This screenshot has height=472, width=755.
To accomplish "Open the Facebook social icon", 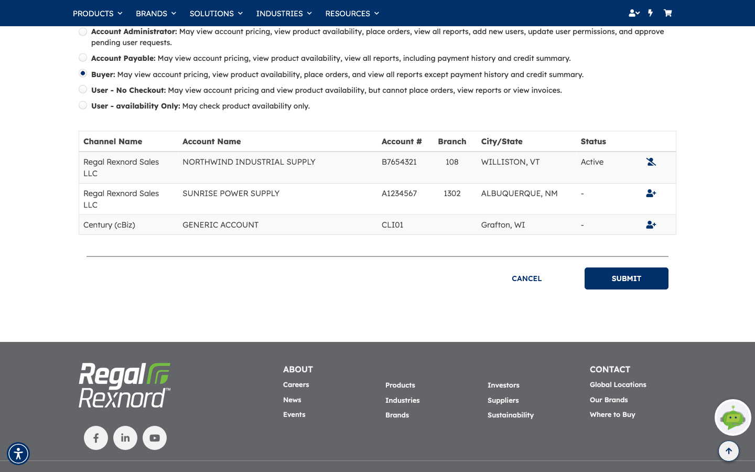I will (96, 438).
